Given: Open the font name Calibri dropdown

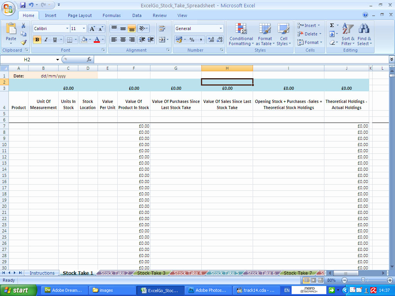Looking at the screenshot, I should pyautogui.click(x=67, y=29).
